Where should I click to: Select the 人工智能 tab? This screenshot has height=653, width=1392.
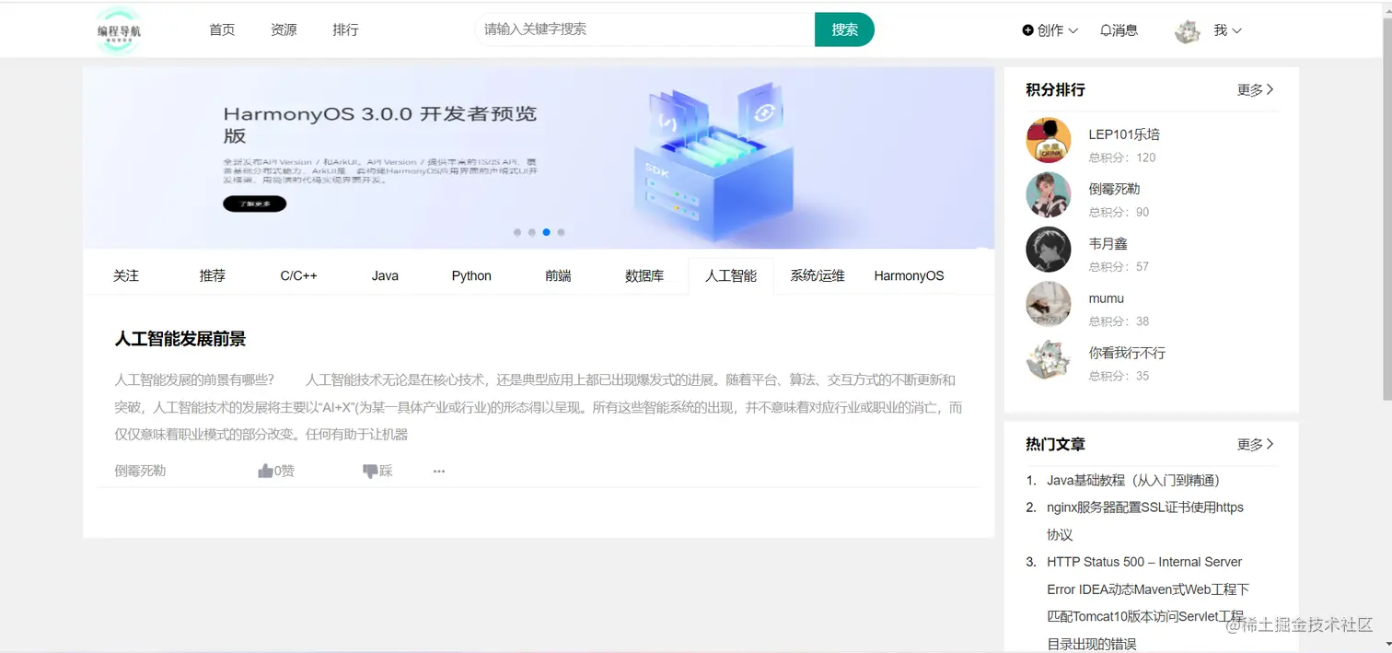pos(731,275)
